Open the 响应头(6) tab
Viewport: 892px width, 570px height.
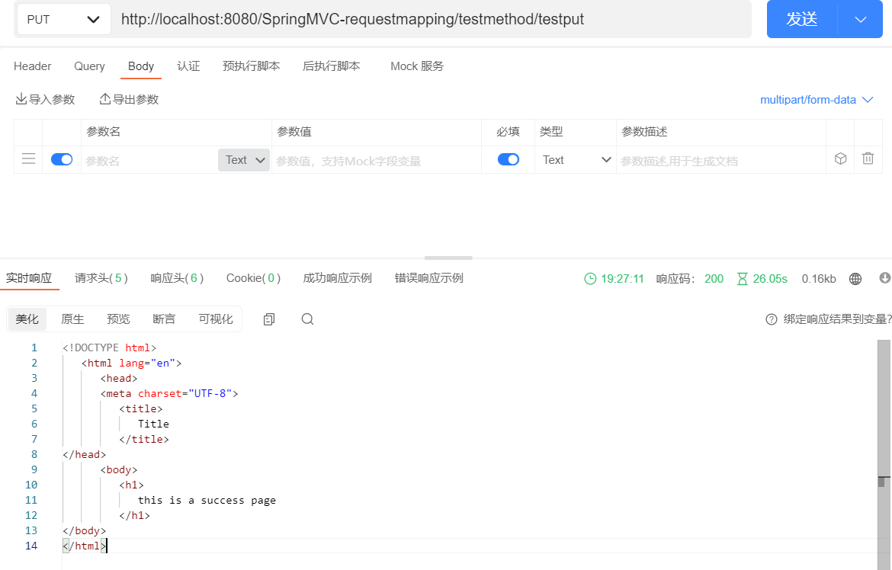[x=177, y=278]
